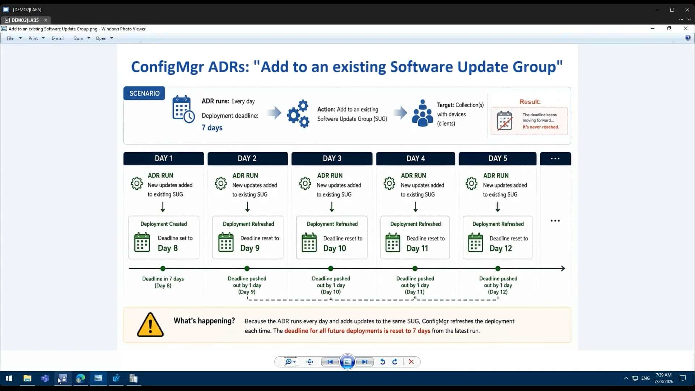
Task: Click the blue people-network taskbar icon
Action: tap(116, 378)
